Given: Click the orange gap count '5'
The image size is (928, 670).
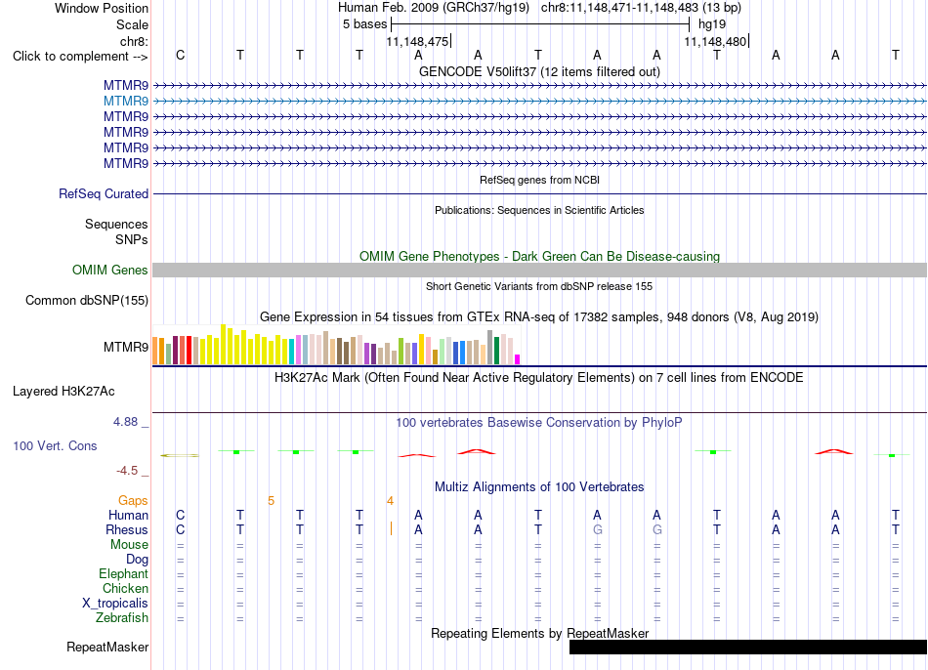Looking at the screenshot, I should point(271,501).
